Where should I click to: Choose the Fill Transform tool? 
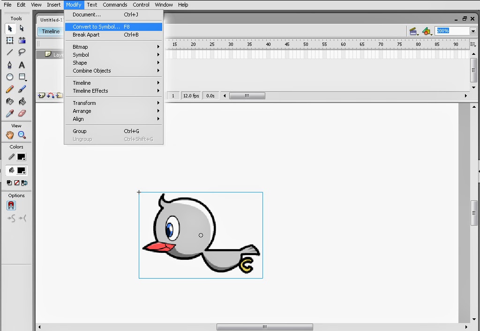point(22,40)
